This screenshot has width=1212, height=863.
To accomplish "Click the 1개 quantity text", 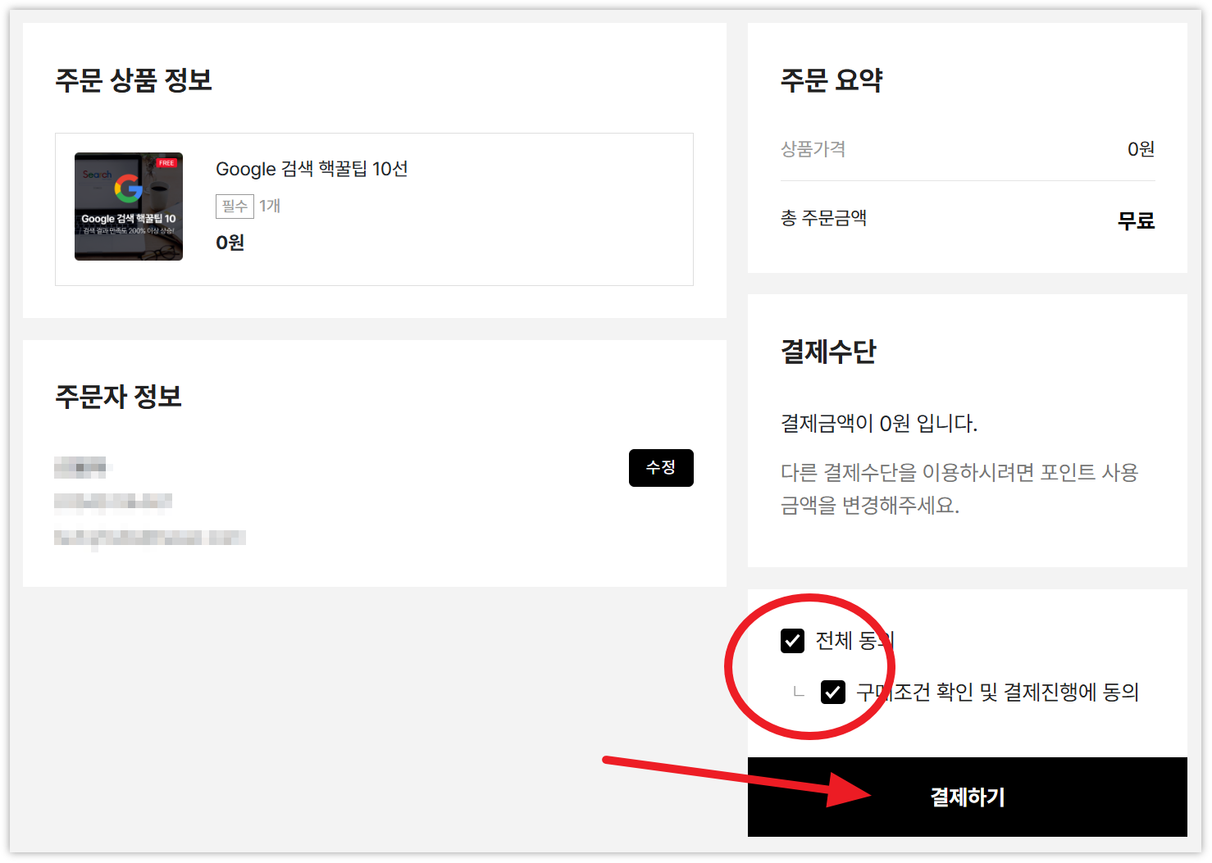I will click(270, 206).
